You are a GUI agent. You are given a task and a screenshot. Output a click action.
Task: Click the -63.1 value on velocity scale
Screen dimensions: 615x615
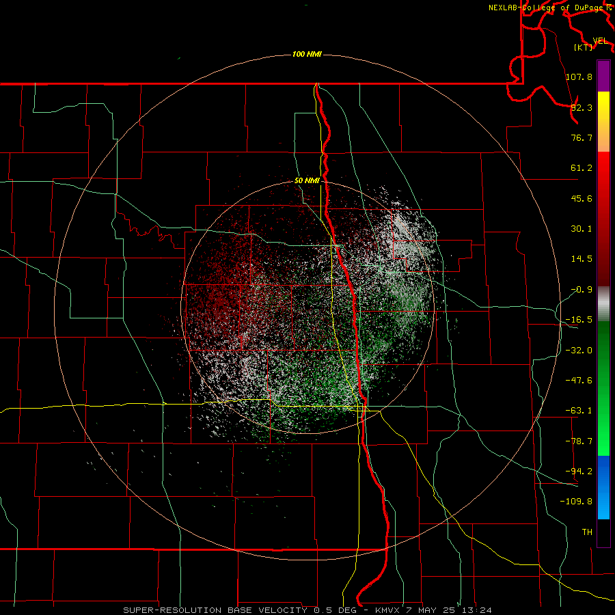579,411
